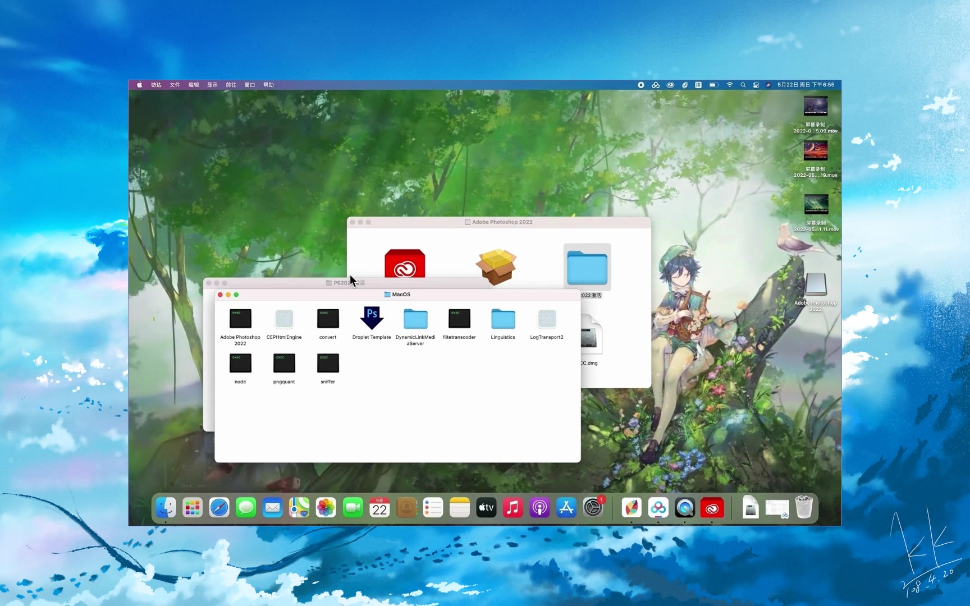Select the convert exec file
970x606 pixels.
coord(328,319)
